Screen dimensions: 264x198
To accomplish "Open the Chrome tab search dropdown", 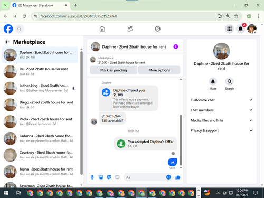I will [x=5, y=5].
